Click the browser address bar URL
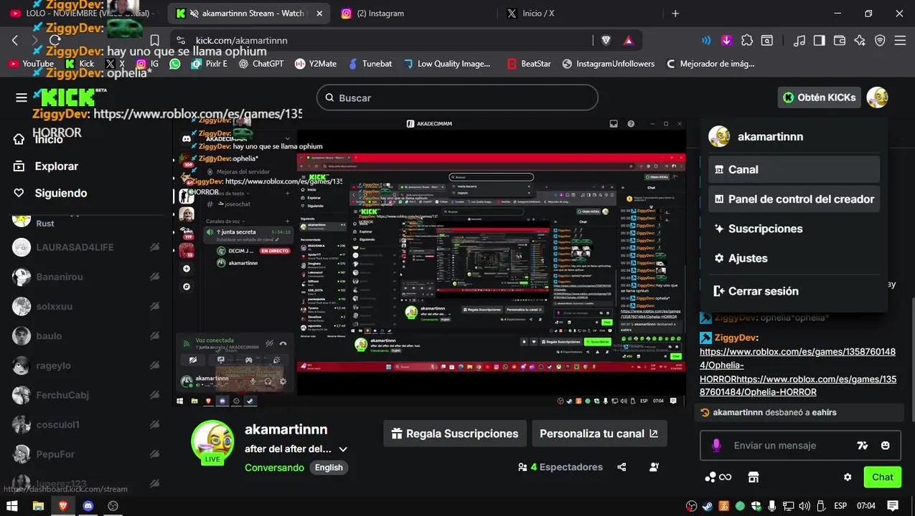 coord(242,41)
